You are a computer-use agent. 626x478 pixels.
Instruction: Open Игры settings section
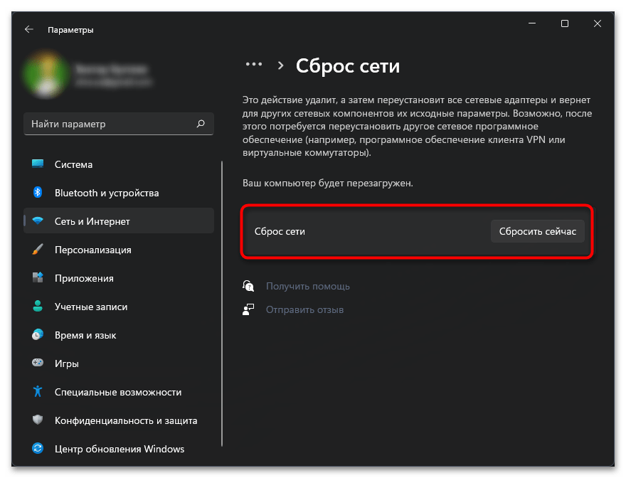[x=119, y=363]
